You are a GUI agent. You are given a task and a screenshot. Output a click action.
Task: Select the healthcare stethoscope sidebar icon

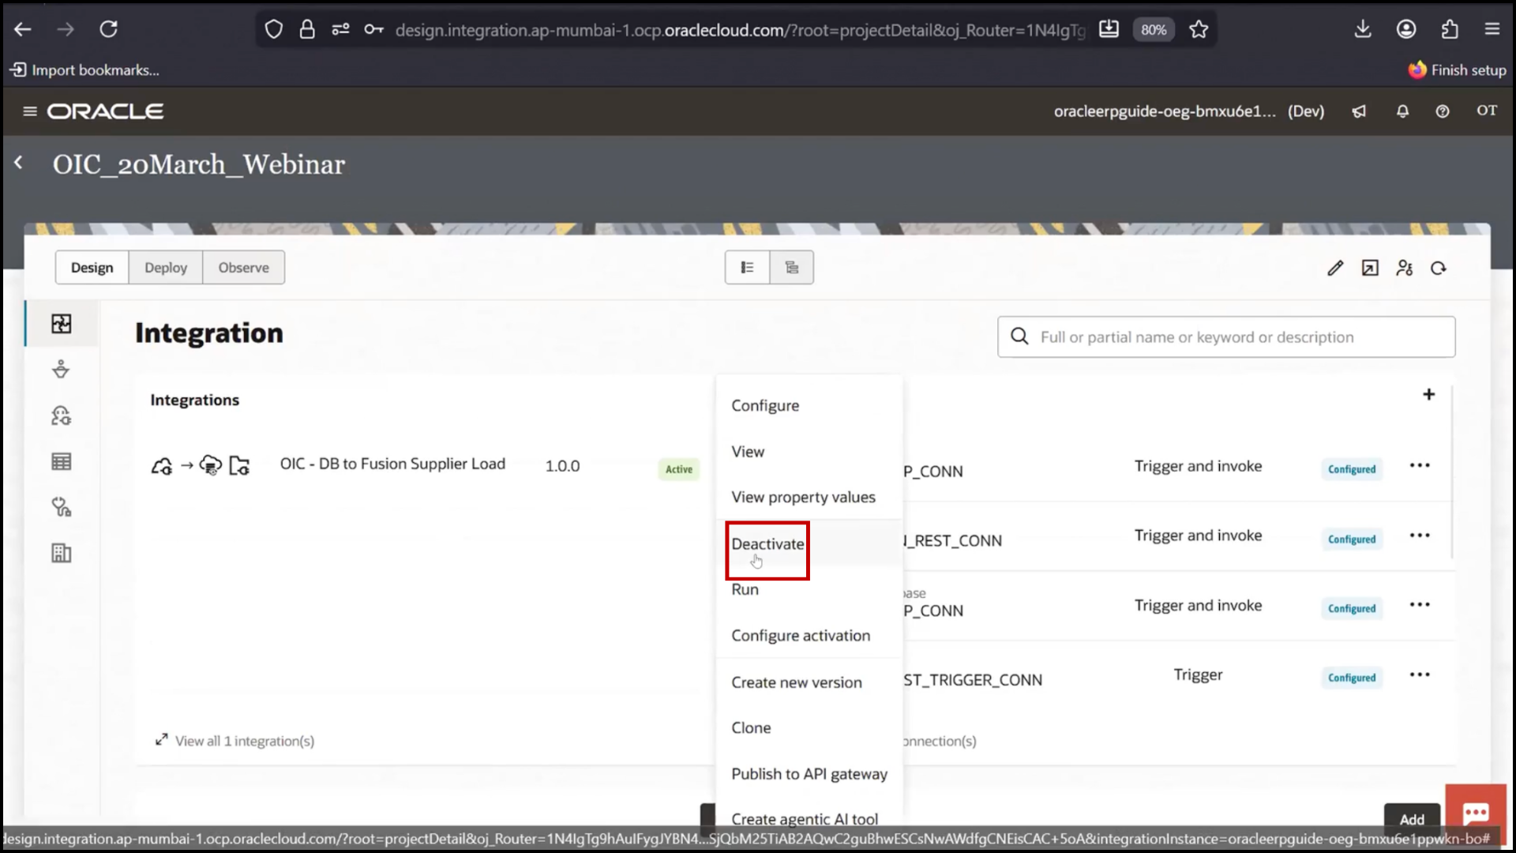tap(62, 507)
